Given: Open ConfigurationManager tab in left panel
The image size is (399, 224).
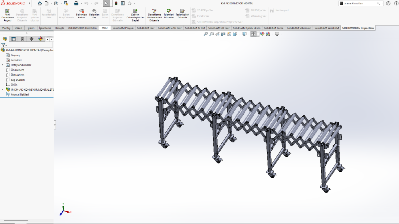Looking at the screenshot, I should [x=23, y=39].
